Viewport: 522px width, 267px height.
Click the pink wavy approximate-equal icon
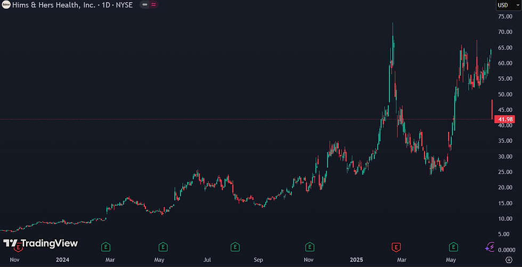tap(153, 5)
